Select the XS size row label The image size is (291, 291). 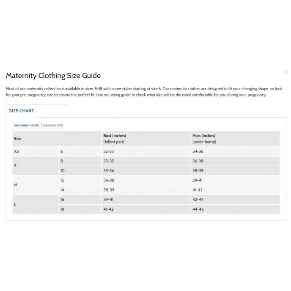pyautogui.click(x=36, y=151)
